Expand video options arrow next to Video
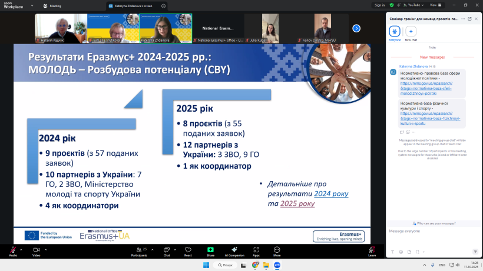The image size is (483, 271). 45,248
